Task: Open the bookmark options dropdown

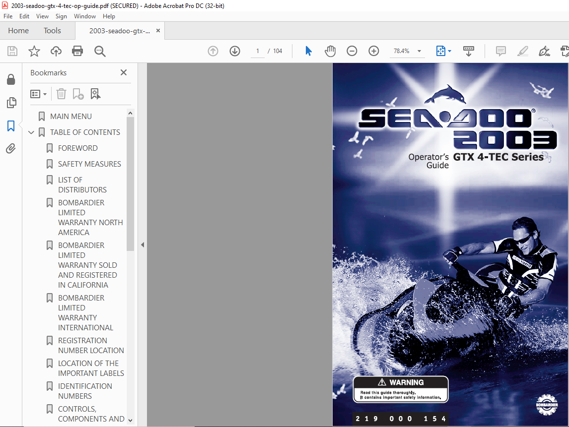Action: (38, 94)
